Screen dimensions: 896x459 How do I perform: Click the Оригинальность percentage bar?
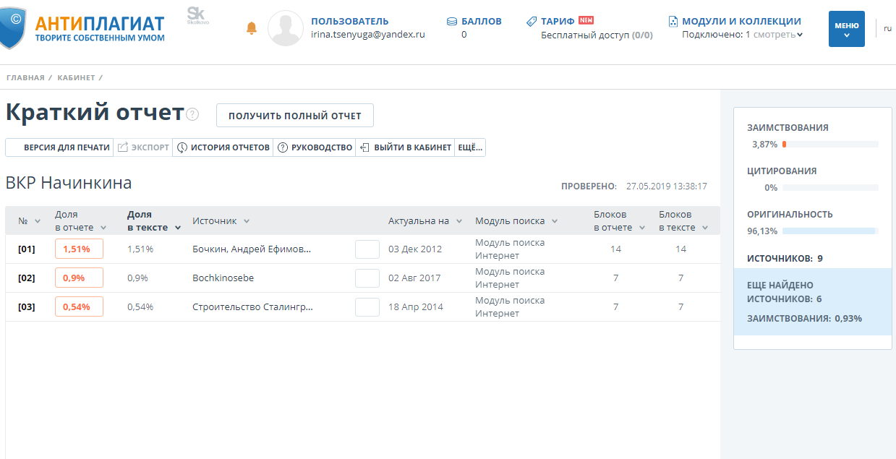(829, 231)
